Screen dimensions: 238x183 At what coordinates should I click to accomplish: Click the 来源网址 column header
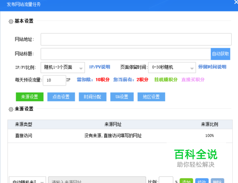coord(113,125)
